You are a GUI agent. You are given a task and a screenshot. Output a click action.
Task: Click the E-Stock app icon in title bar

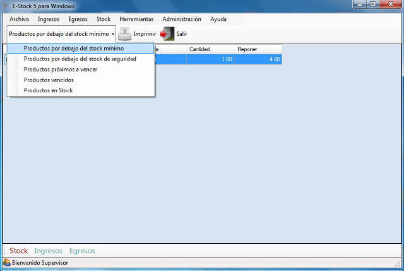[x=5, y=6]
